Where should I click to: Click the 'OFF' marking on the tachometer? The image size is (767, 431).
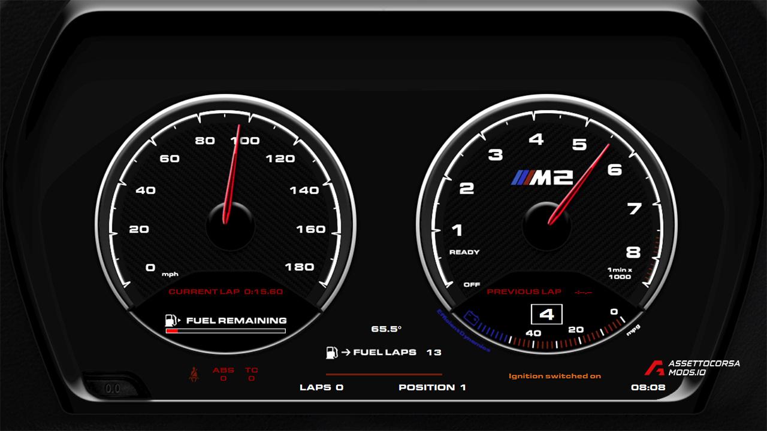472,284
